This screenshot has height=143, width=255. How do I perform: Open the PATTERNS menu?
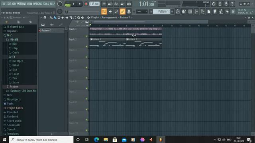tap(21, 4)
